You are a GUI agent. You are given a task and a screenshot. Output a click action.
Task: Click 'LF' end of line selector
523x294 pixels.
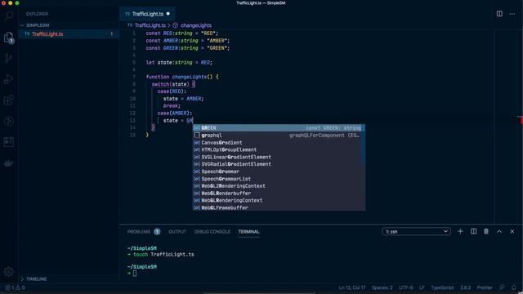tap(422, 287)
